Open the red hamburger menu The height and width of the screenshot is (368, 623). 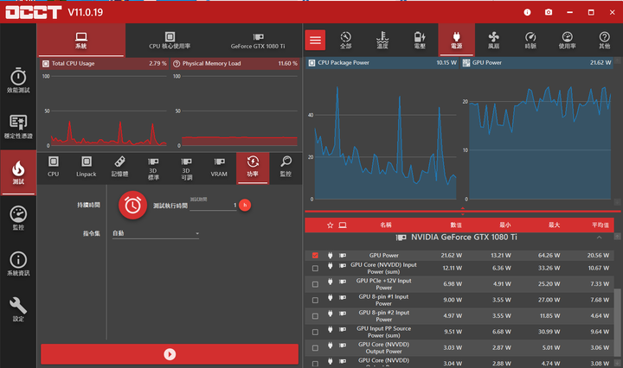(x=315, y=40)
